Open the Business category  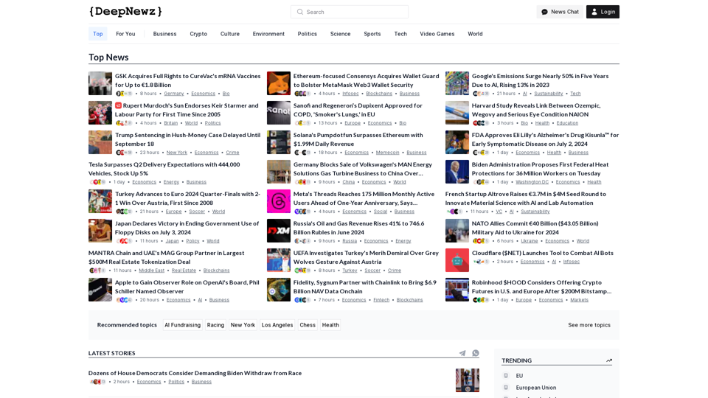[164, 34]
